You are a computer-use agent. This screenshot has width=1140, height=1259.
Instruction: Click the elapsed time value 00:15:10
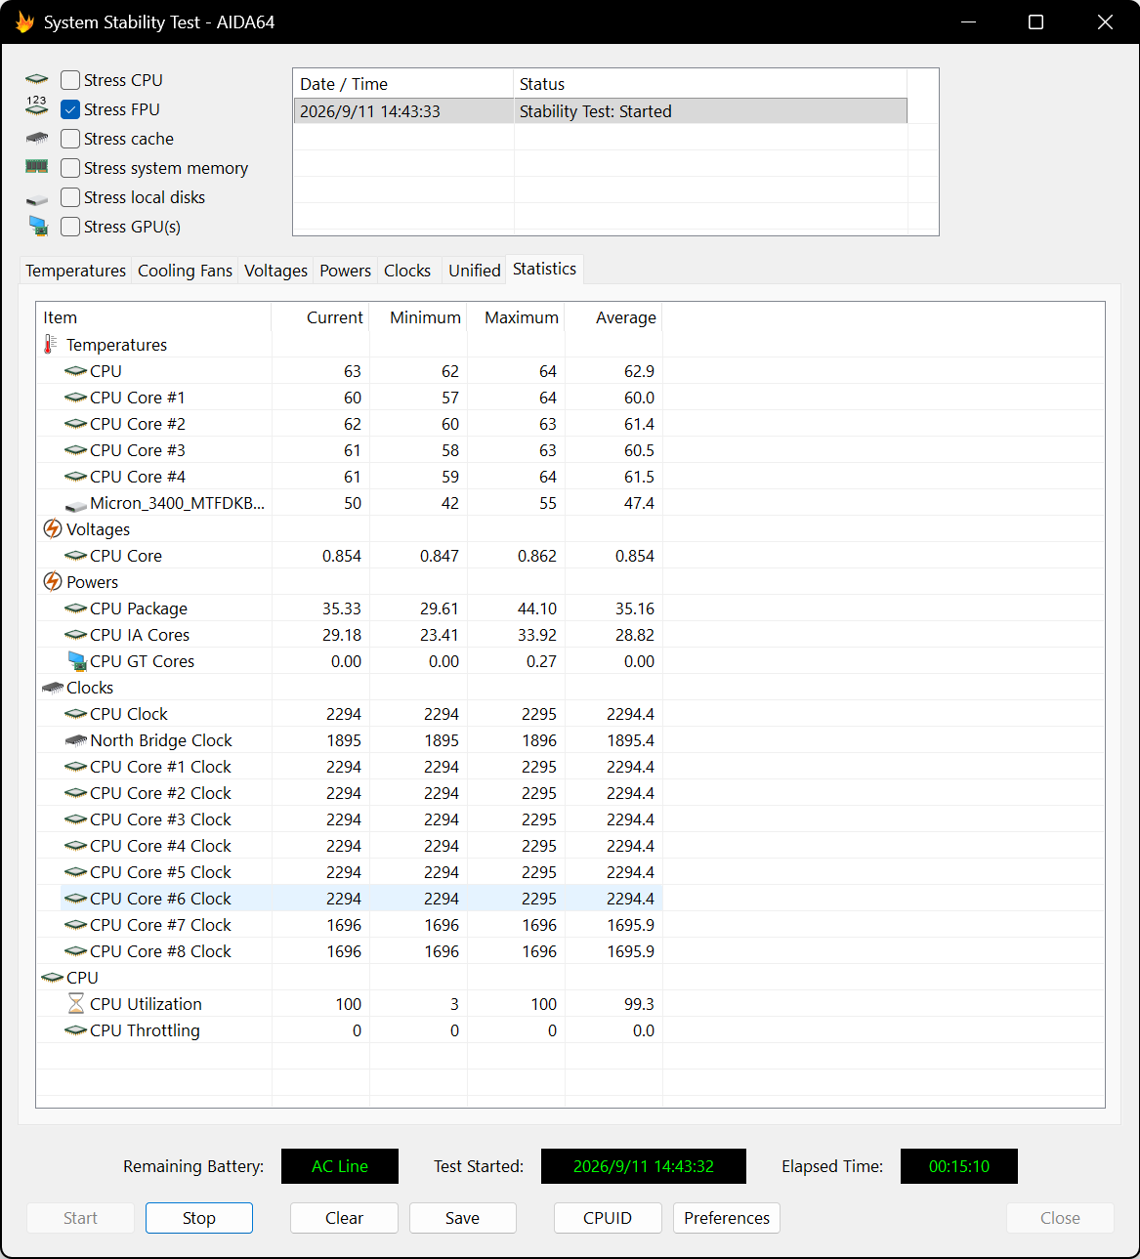(959, 1166)
